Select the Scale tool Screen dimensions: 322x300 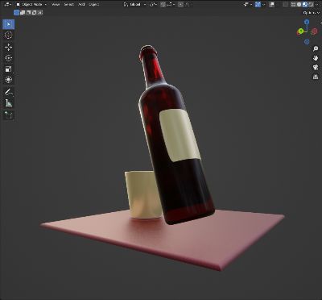coord(9,69)
